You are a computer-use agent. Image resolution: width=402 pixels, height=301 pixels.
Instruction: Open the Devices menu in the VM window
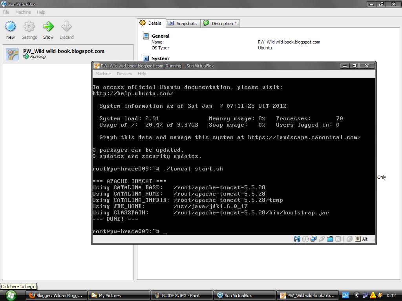pyautogui.click(x=124, y=74)
